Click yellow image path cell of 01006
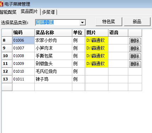Viewport: 152px width, 133px height. (97, 41)
